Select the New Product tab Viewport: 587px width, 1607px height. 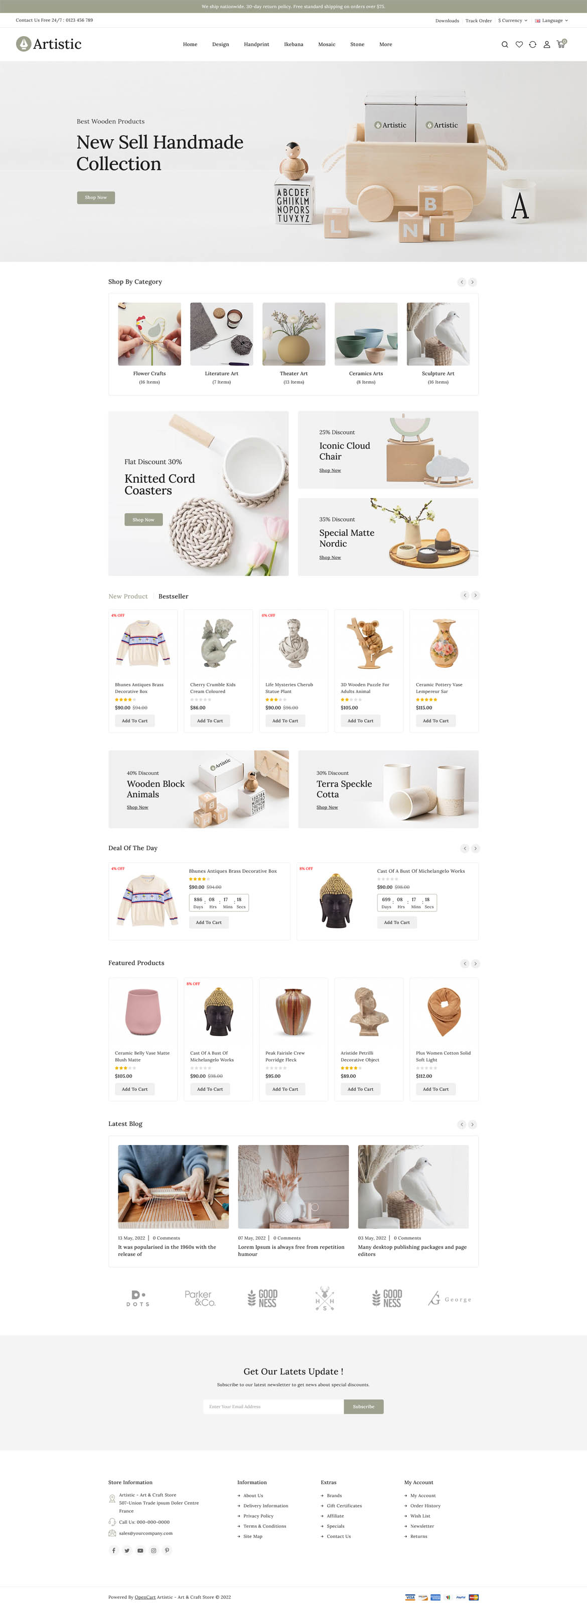pyautogui.click(x=128, y=597)
